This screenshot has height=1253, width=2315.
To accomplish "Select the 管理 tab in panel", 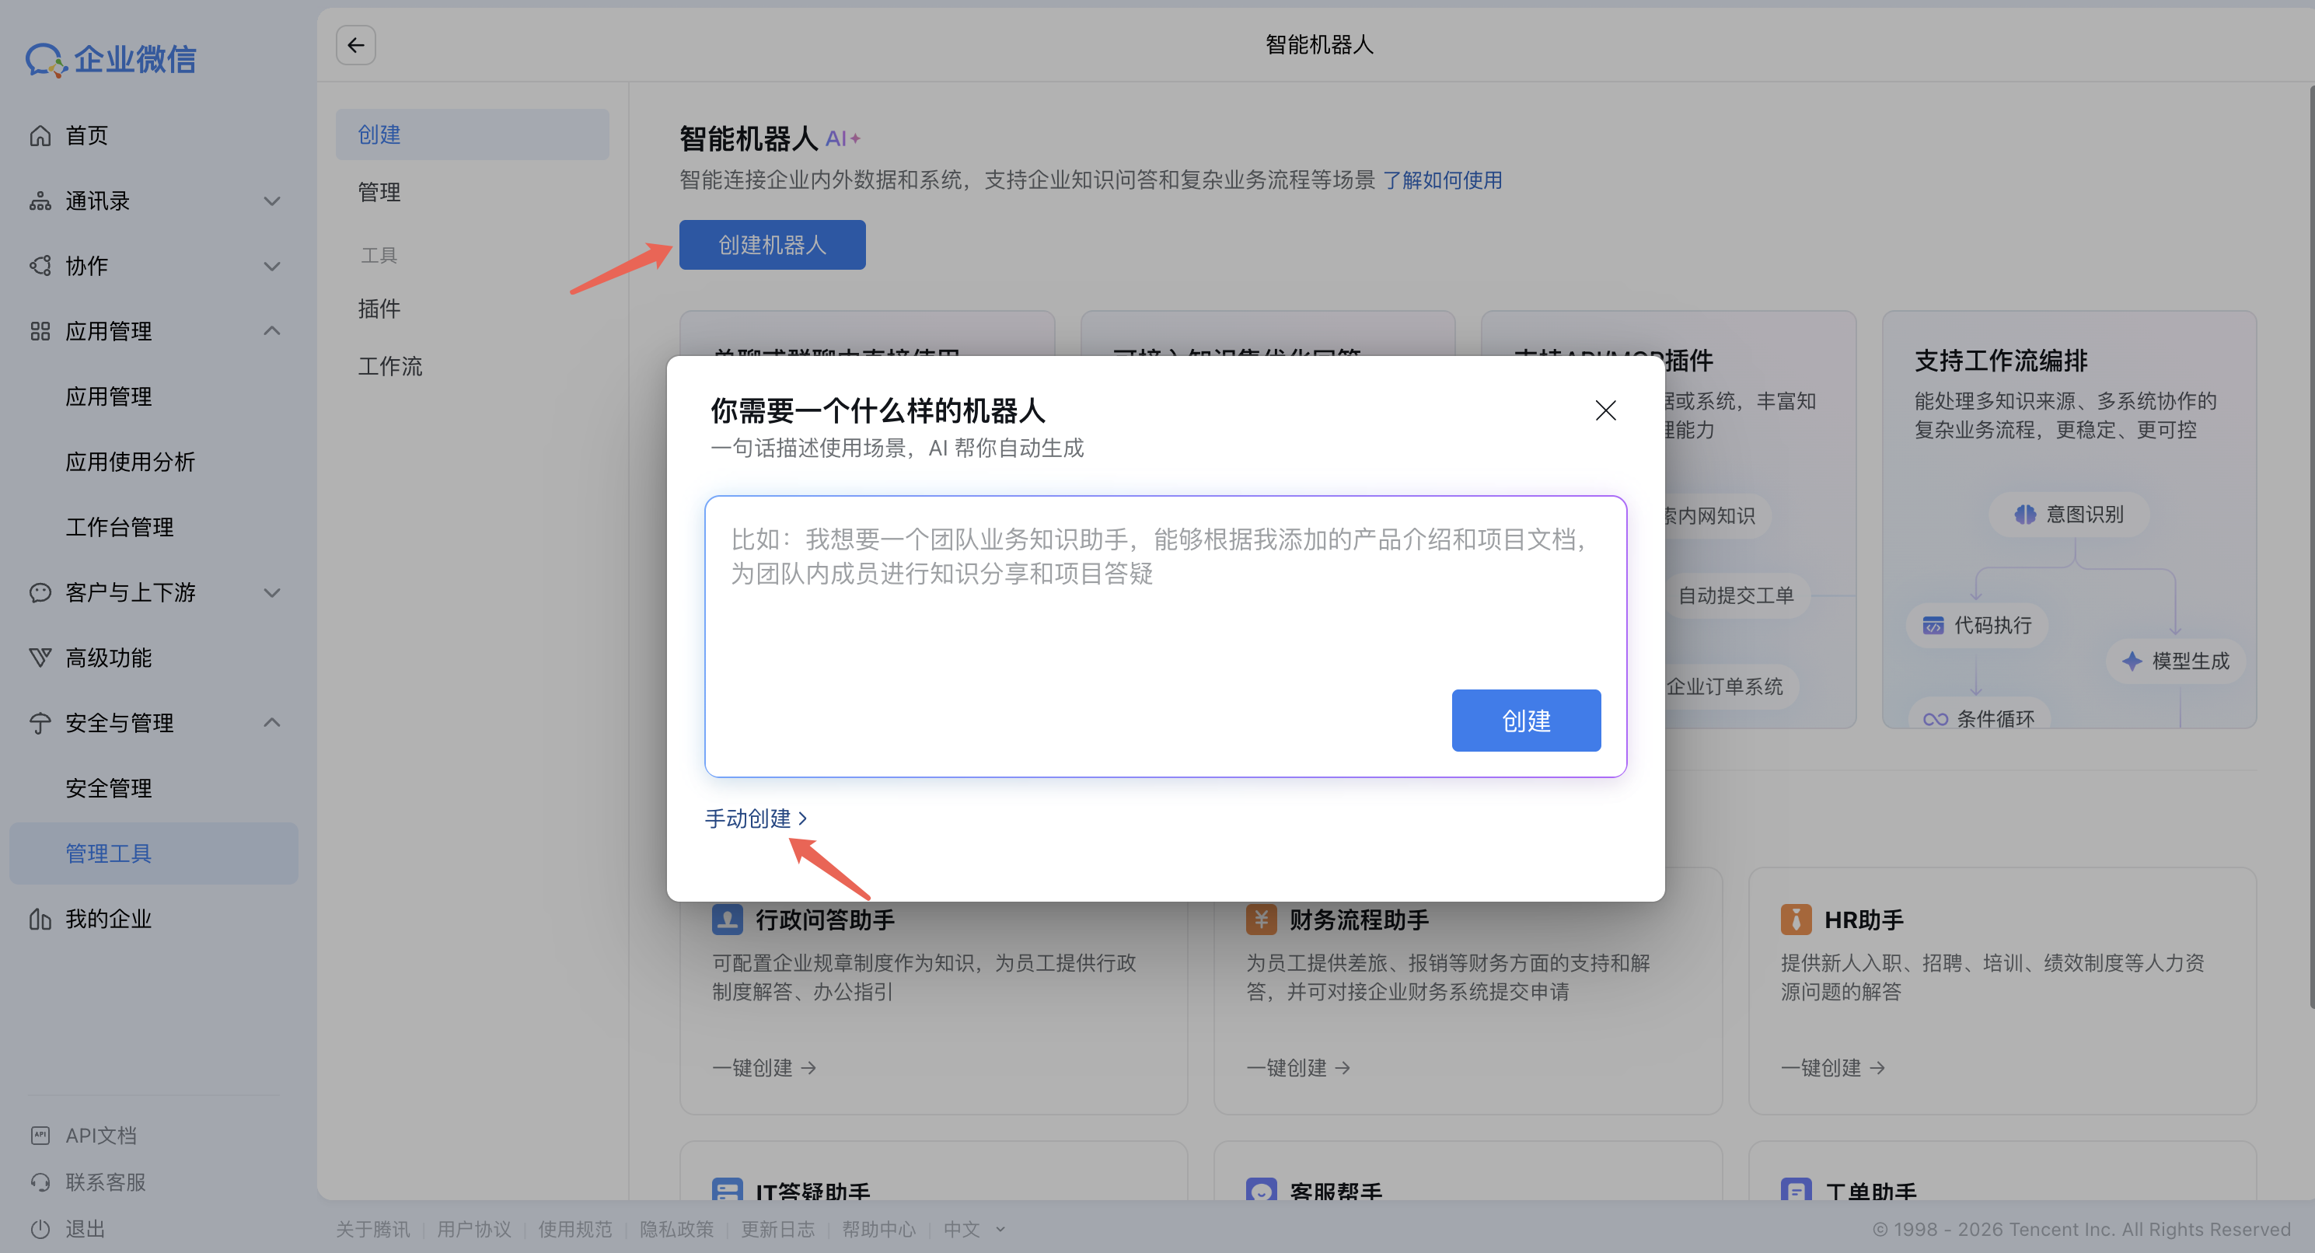I will pos(379,192).
